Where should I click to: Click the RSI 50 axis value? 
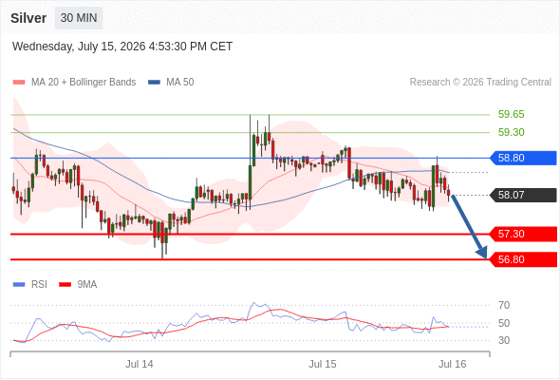click(x=504, y=323)
